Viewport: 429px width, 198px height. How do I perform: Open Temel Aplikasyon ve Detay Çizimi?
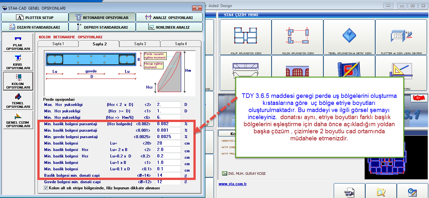click(x=349, y=37)
